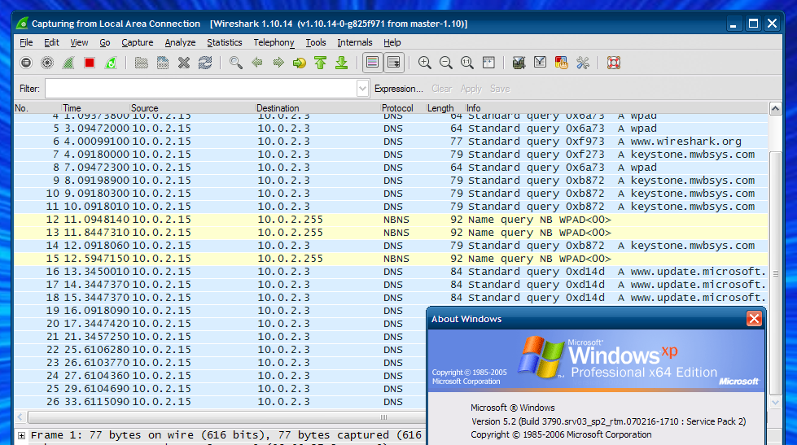The image size is (797, 445).
Task: Edit display filters icon
Action: tap(541, 63)
